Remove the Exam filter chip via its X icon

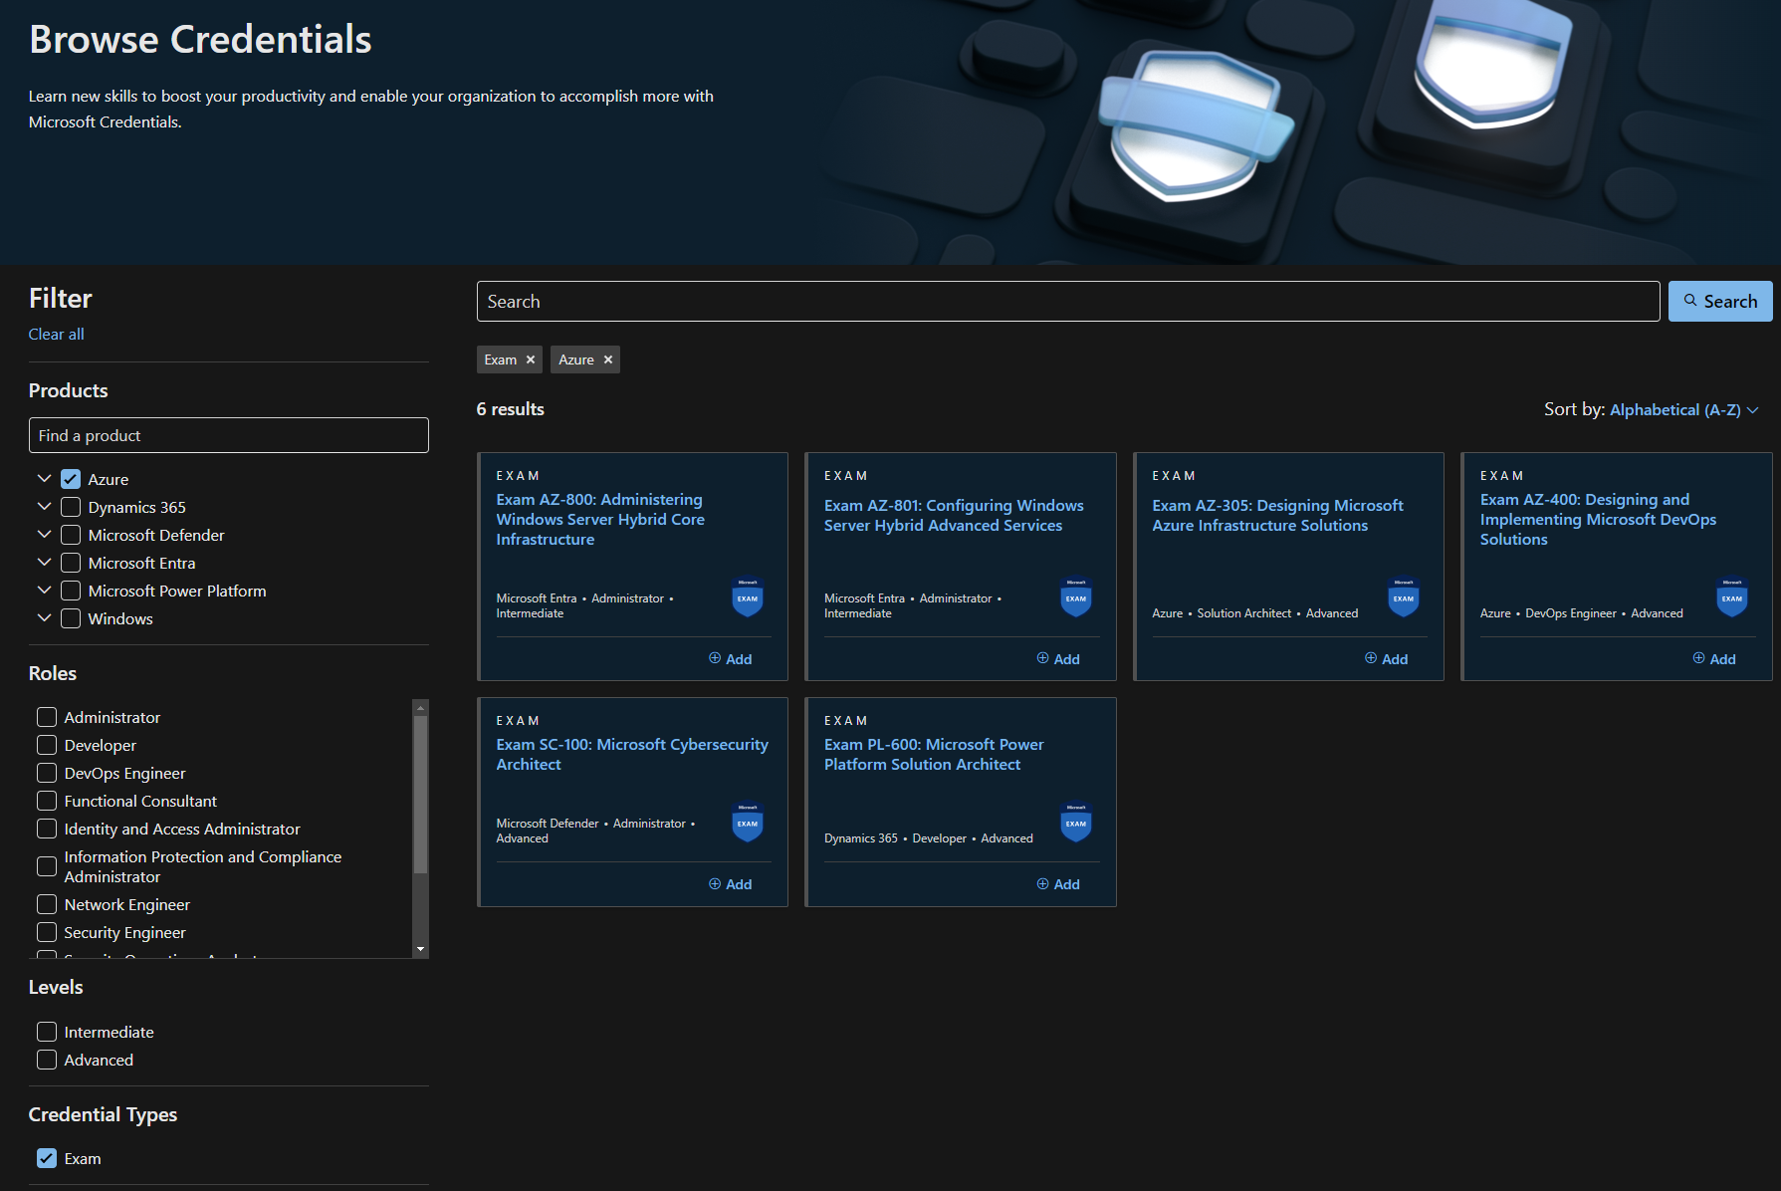click(x=531, y=359)
